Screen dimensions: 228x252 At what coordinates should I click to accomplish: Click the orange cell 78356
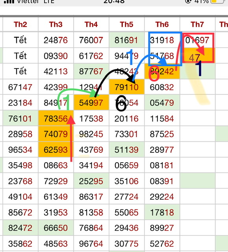pos(56,118)
